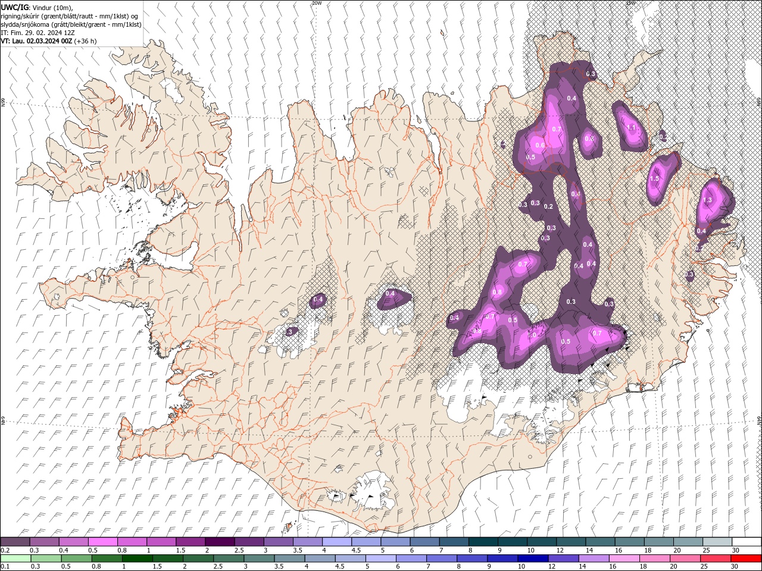Click the 0.2 label under the purple scale
The image size is (762, 571).
click(5, 550)
